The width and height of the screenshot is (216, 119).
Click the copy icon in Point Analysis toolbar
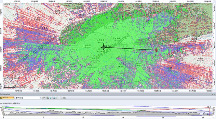pyautogui.click(x=61, y=98)
